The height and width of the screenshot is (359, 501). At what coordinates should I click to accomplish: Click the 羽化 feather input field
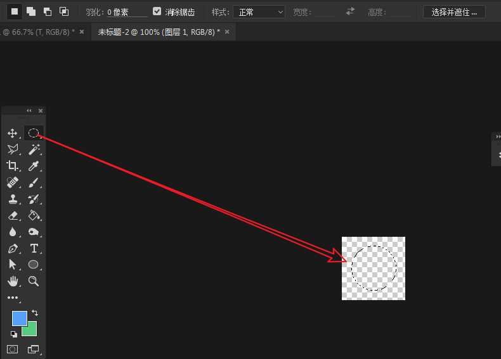click(x=126, y=12)
